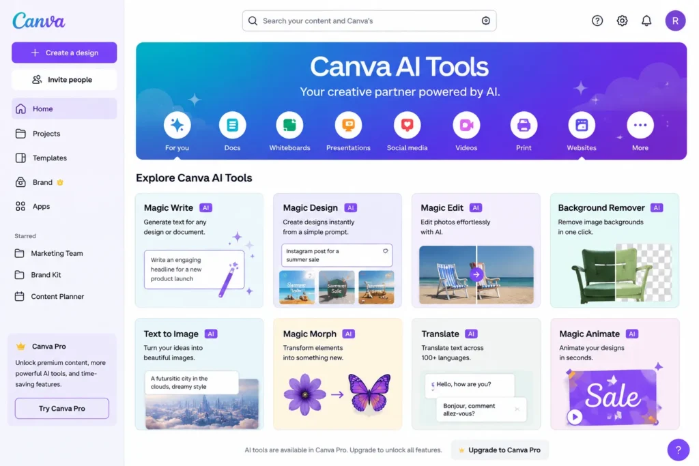The image size is (699, 466).
Task: Open the account avatar labeled R
Action: [675, 20]
